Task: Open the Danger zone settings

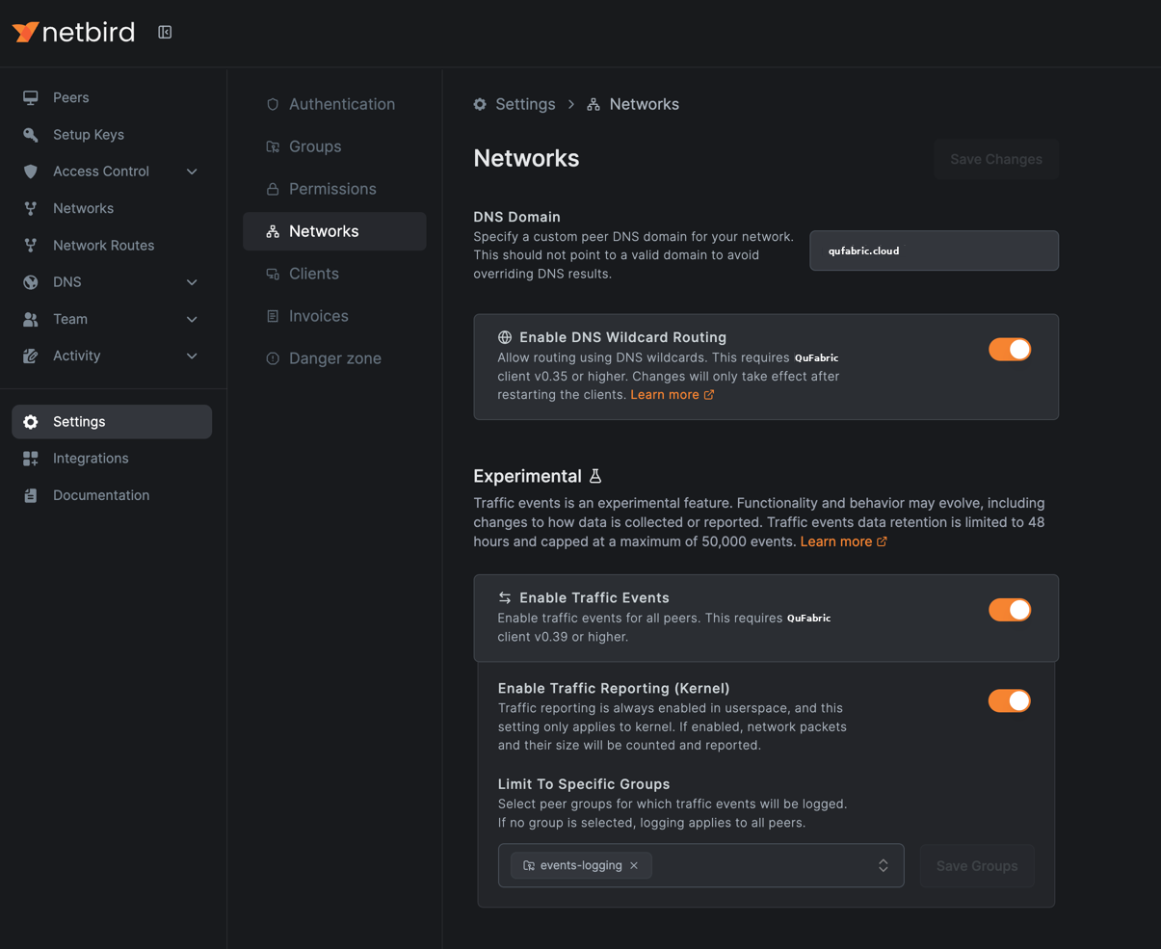Action: (333, 357)
